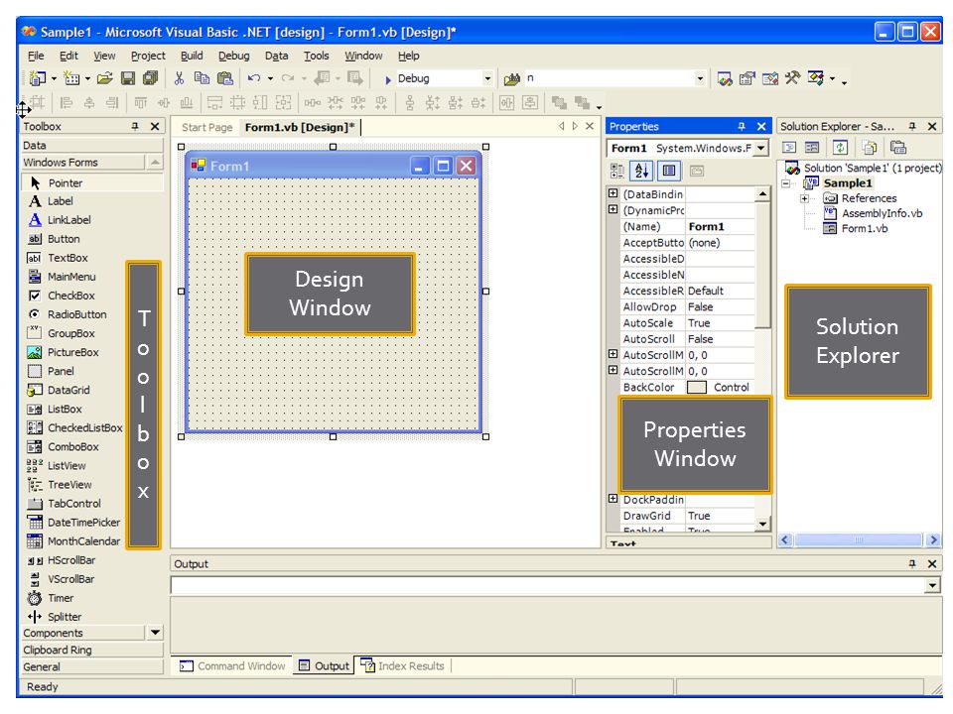Image resolution: width=953 pixels, height=714 pixels.
Task: Click the BackColor Control color swatch
Action: 697,388
